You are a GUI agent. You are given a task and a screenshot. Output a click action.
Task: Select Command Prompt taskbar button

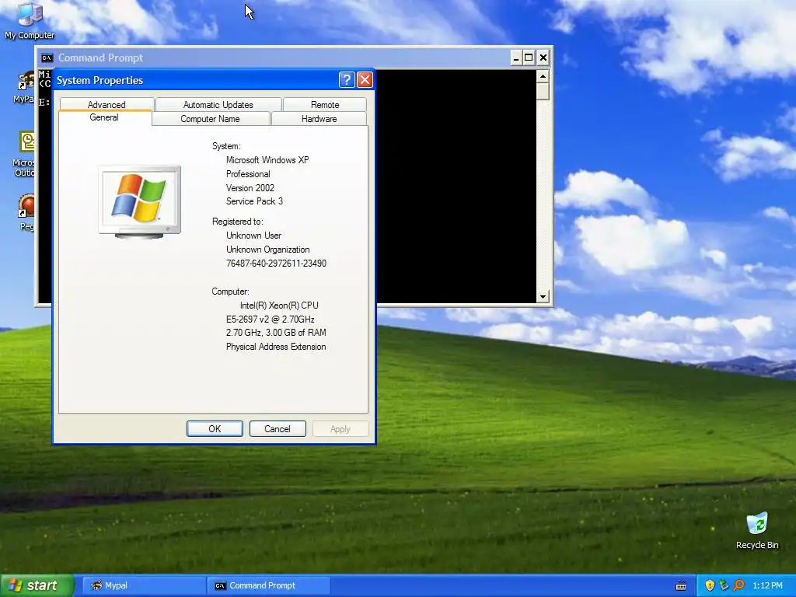pos(269,585)
